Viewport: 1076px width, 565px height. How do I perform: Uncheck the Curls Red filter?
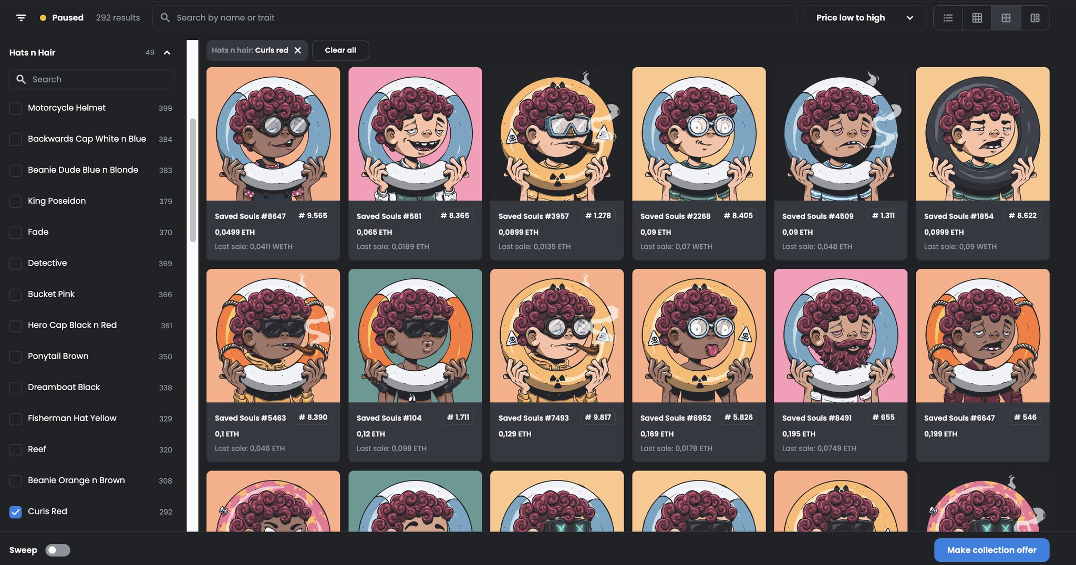pos(16,511)
